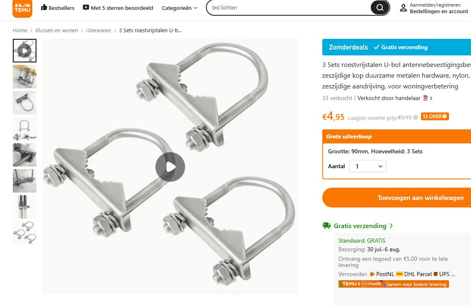Expand Gratis verzending details chevron
Viewport: 471px width, 305px height.
(x=391, y=226)
